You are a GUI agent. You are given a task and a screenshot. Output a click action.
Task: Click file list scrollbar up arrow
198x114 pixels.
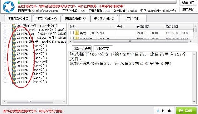pos(195,26)
